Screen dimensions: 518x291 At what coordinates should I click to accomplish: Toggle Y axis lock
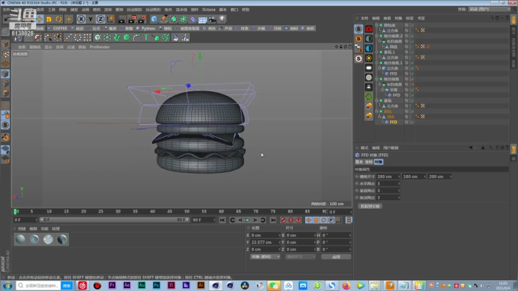point(91,19)
